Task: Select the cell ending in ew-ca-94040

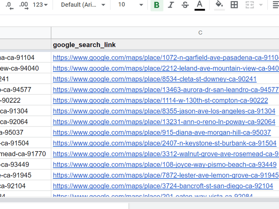Action: (x=25, y=68)
